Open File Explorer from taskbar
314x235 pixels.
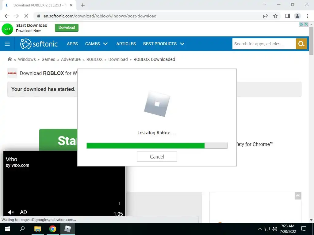(x=37, y=229)
